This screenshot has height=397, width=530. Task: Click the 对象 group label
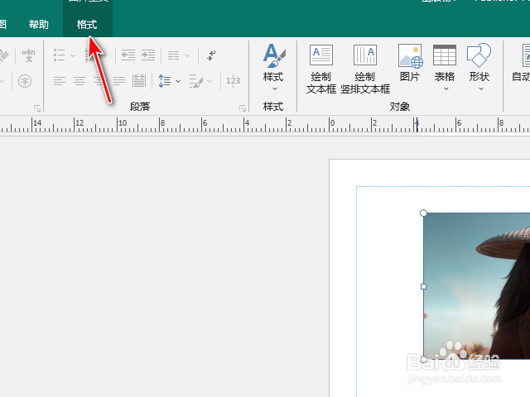pyautogui.click(x=400, y=107)
